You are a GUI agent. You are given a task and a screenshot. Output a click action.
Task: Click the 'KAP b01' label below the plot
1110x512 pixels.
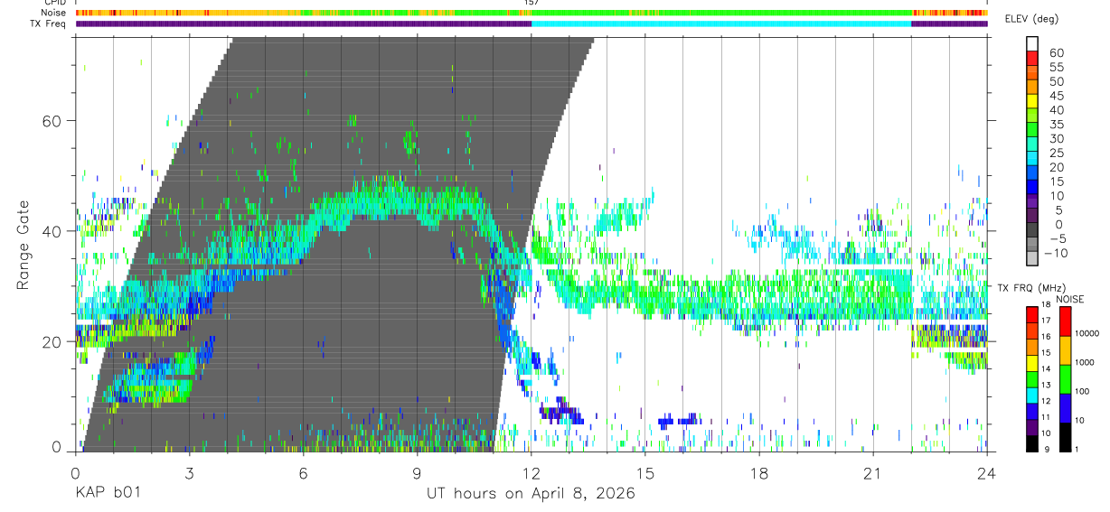[108, 493]
